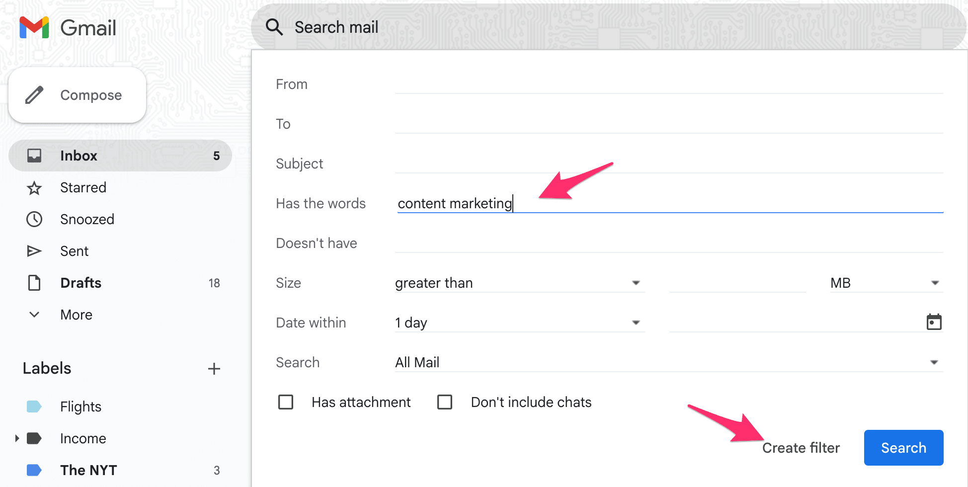Image resolution: width=968 pixels, height=487 pixels.
Task: Click the Sent paper plane icon
Action: click(34, 251)
